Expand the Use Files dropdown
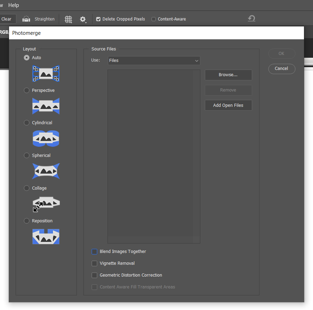Image resolution: width=313 pixels, height=310 pixels. pyautogui.click(x=154, y=61)
